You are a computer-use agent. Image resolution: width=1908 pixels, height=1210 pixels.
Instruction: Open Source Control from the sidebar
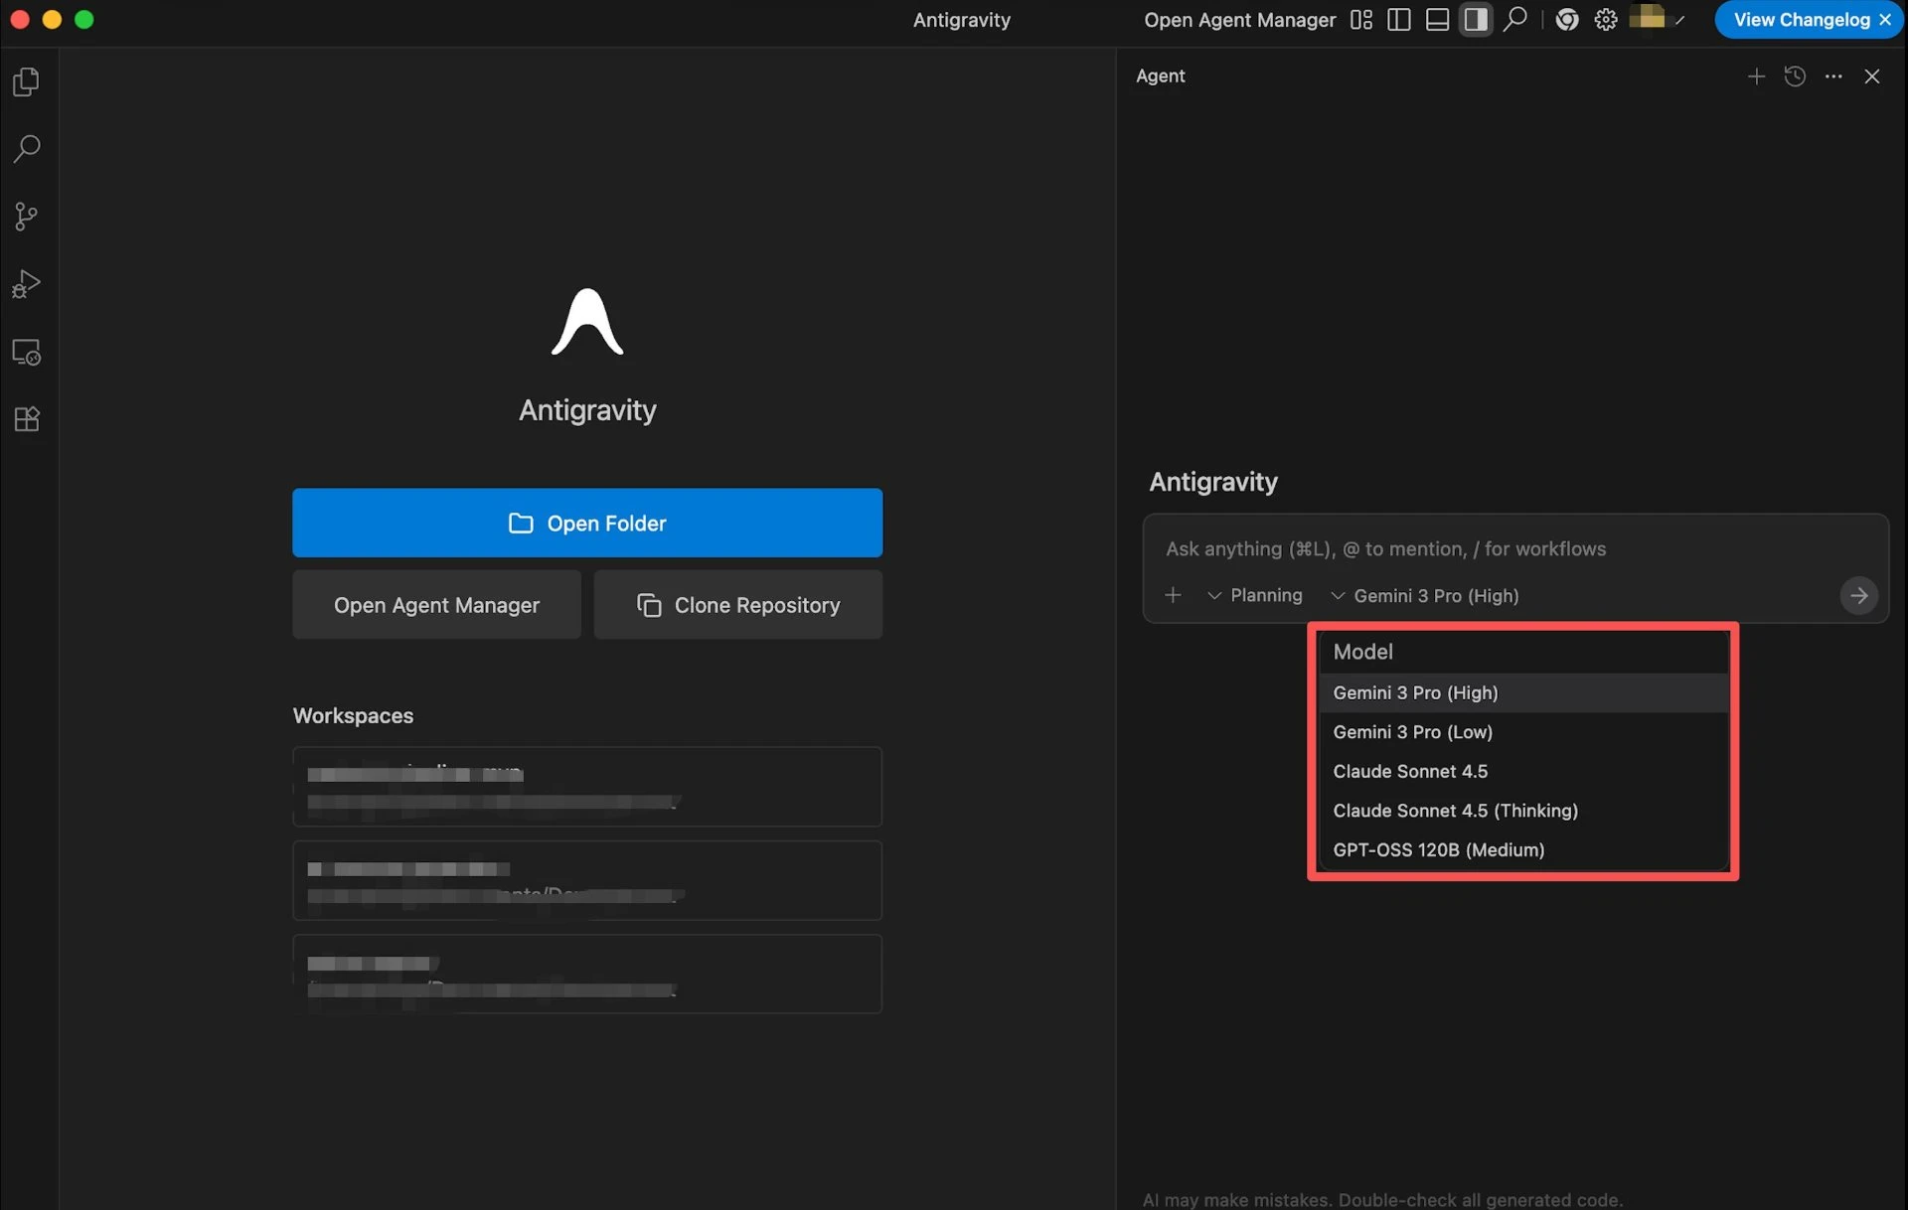point(26,217)
